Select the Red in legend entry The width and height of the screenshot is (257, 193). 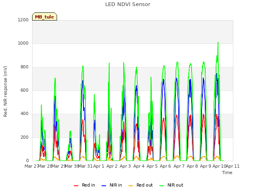coord(84,185)
